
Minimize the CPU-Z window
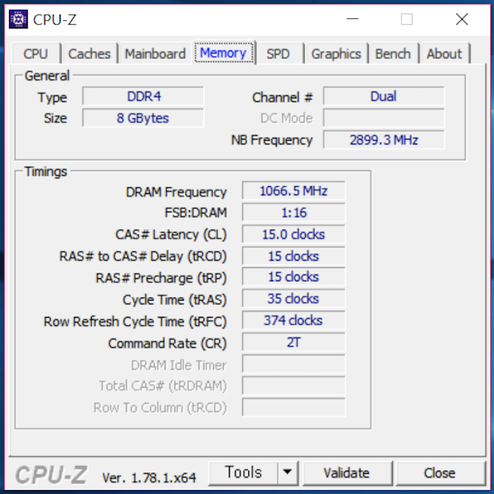pyautogui.click(x=352, y=19)
